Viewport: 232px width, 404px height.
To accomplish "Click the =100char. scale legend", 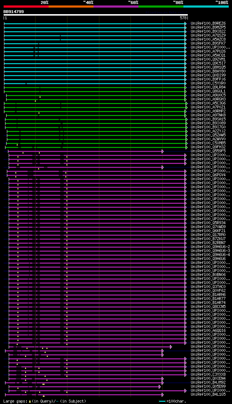I will point(172,401).
